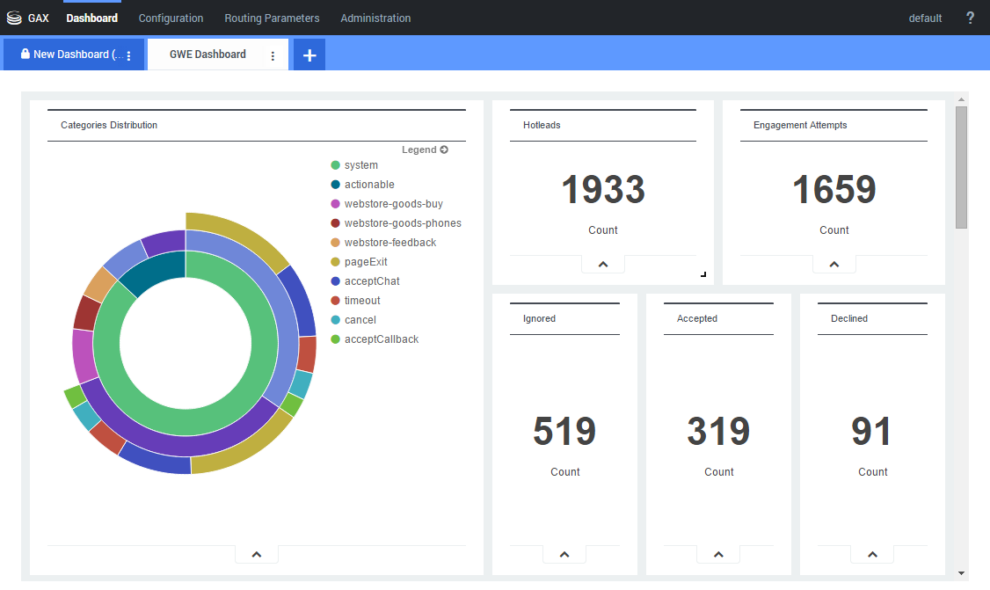Image resolution: width=990 pixels, height=590 pixels.
Task: Open the Routing Parameters menu
Action: click(272, 18)
